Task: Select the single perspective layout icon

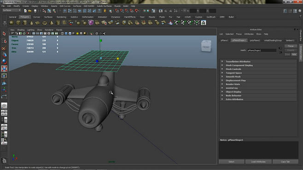Action: pyautogui.click(x=4, y=105)
